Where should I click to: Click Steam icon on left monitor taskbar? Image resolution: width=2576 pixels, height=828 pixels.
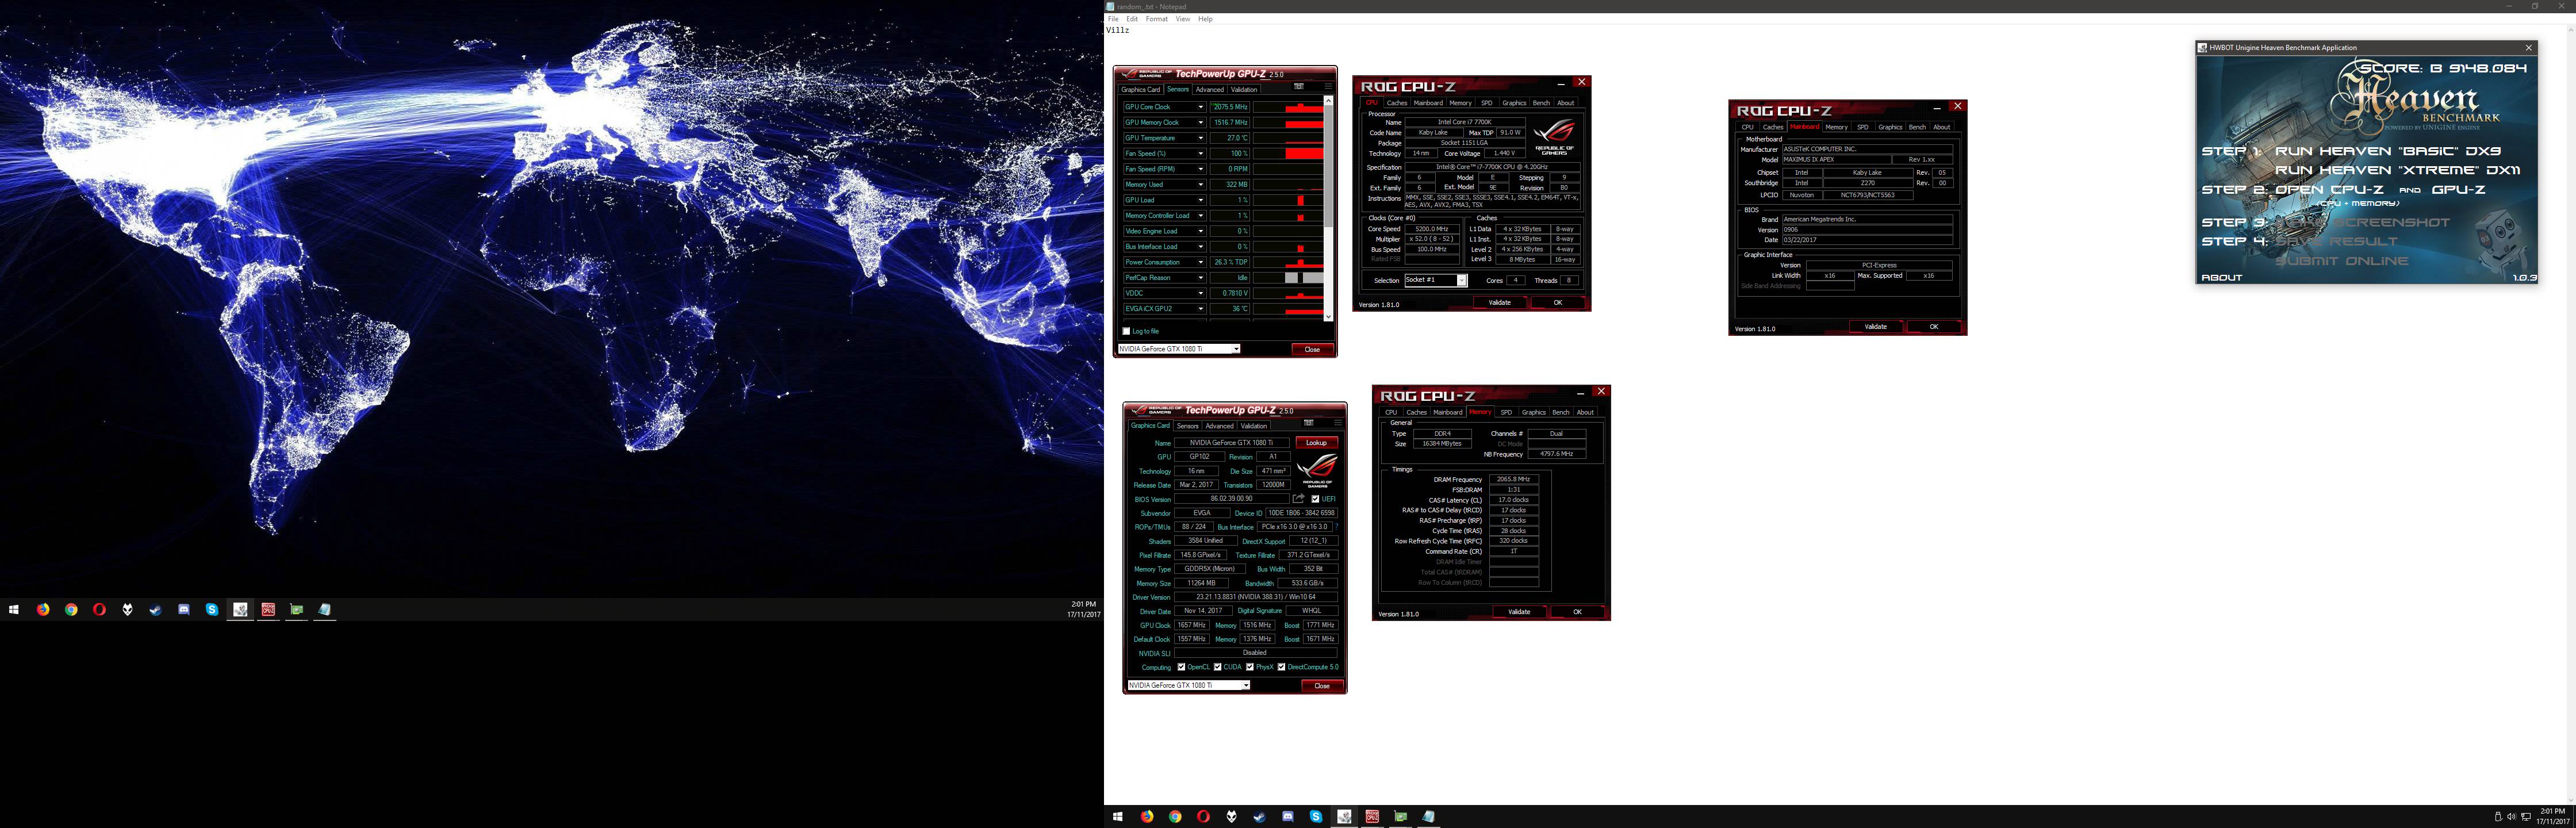(155, 609)
